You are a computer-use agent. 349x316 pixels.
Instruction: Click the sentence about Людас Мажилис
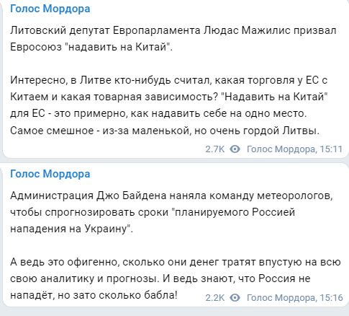(173, 39)
